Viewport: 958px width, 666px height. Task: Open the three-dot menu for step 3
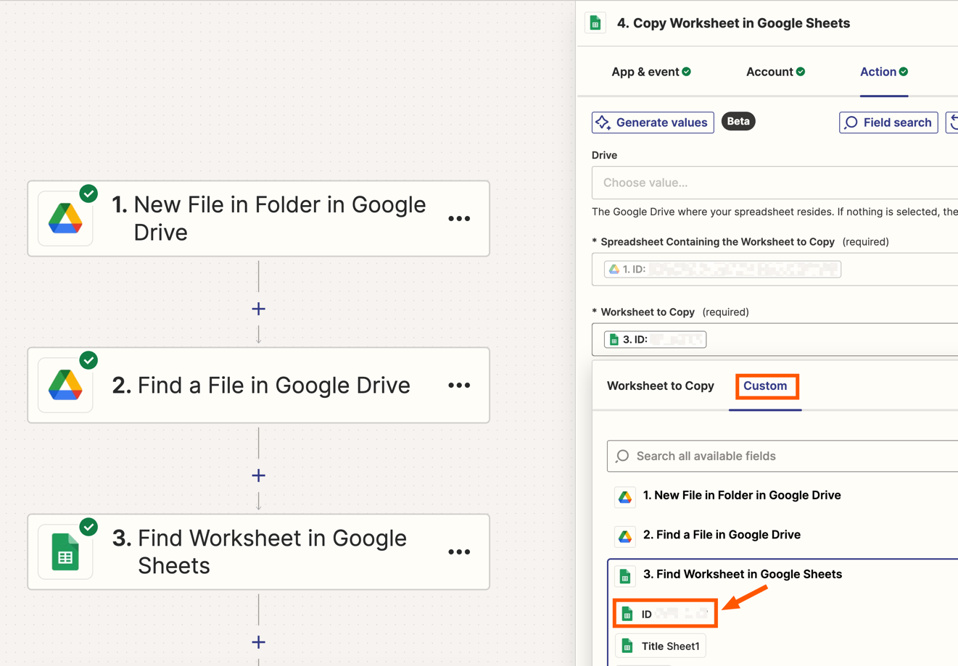[459, 551]
